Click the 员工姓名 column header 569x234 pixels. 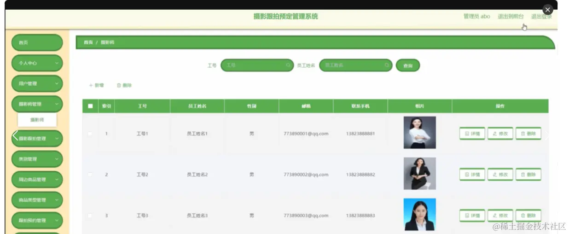(x=197, y=106)
